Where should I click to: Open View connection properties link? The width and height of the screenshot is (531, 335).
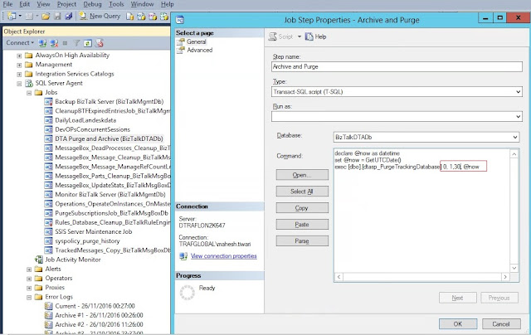pos(223,256)
